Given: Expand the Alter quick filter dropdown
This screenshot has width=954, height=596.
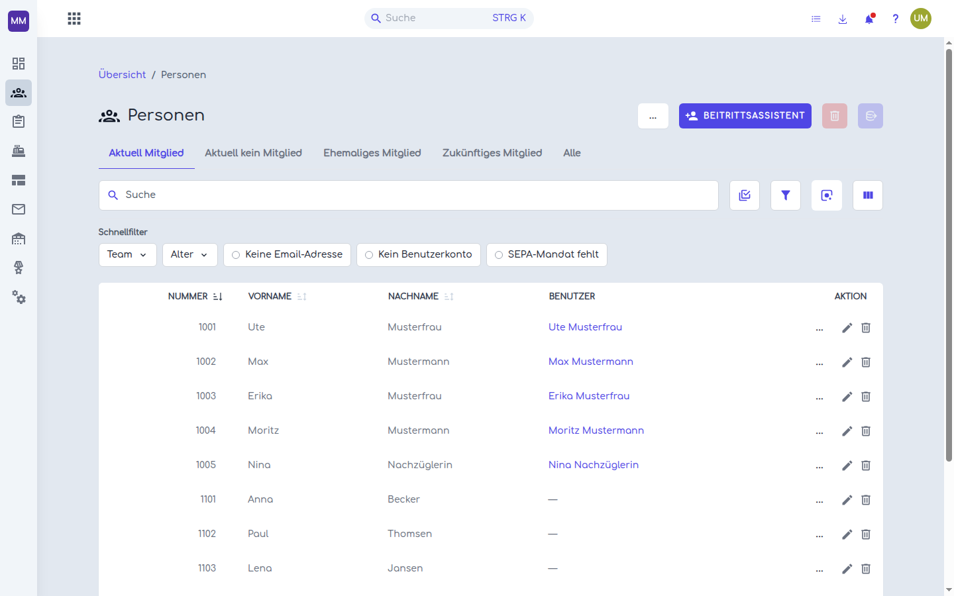Looking at the screenshot, I should coord(189,255).
